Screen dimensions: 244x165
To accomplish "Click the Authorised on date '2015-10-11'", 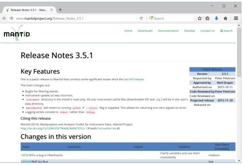I will point(225,87).
